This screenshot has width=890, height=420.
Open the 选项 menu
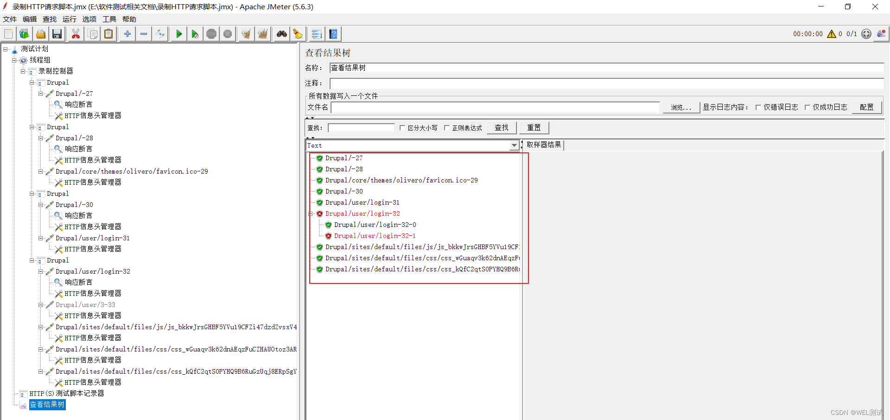[89, 19]
